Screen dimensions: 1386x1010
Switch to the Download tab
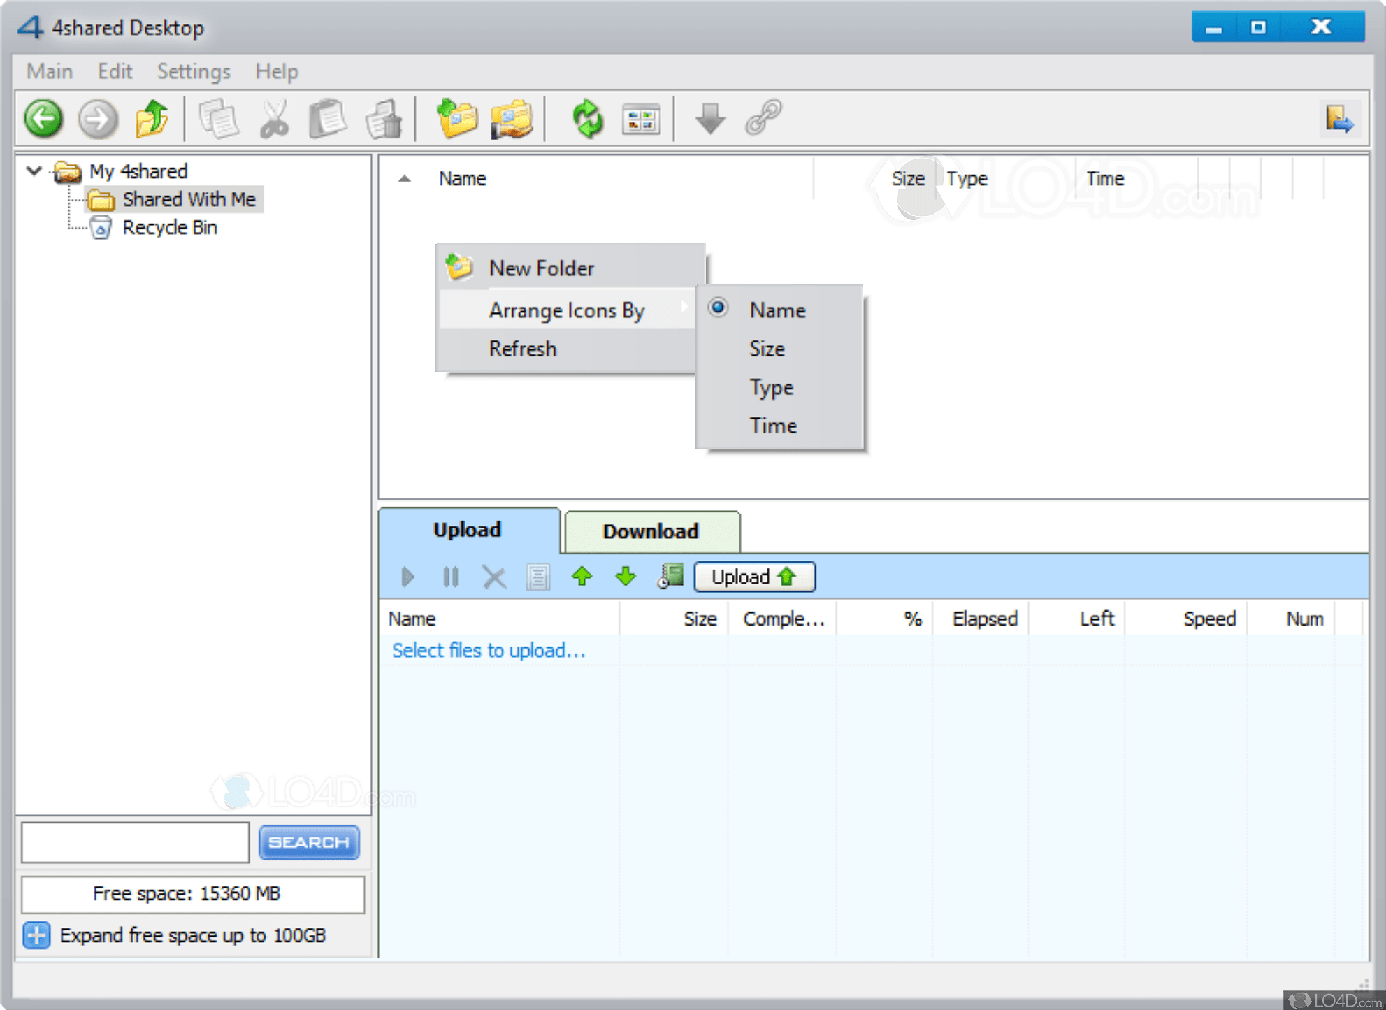point(650,531)
